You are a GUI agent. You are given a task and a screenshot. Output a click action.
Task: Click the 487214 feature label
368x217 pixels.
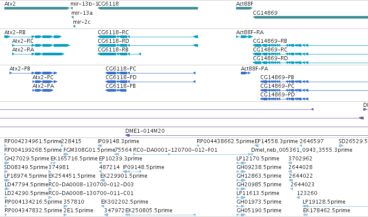pyautogui.click(x=109, y=167)
